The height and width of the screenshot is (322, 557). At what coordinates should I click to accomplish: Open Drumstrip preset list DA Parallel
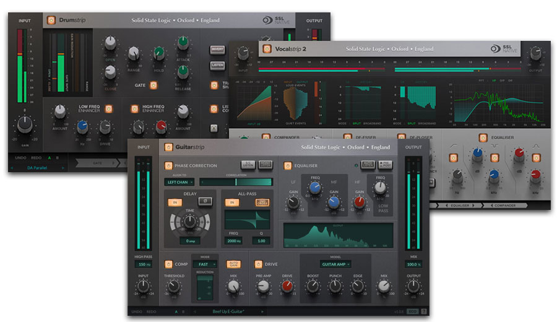pyautogui.click(x=37, y=168)
